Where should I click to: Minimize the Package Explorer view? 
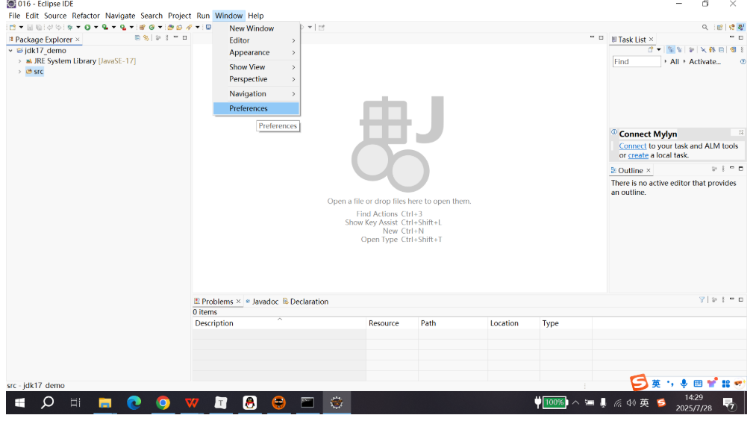[175, 37]
